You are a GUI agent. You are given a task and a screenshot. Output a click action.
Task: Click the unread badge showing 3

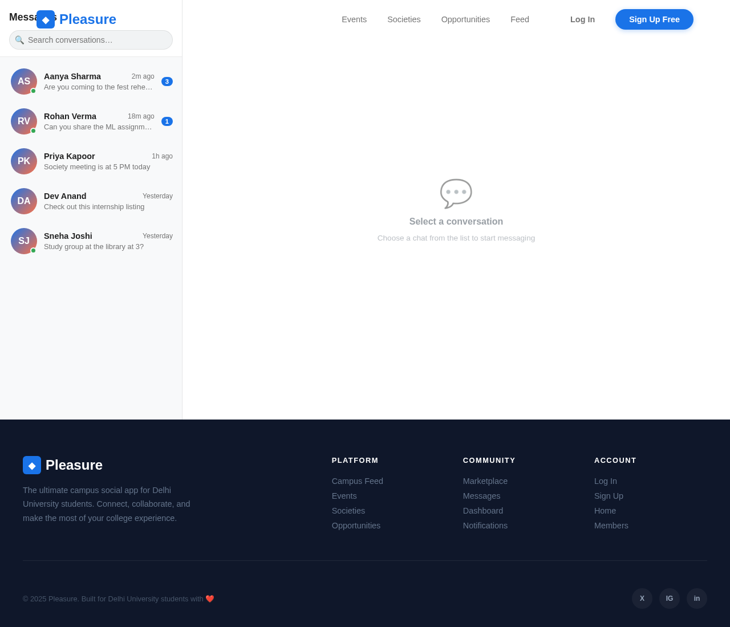[x=167, y=82]
